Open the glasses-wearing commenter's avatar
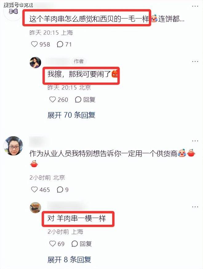Screen dimensions: 203x269 pyautogui.click(x=13, y=146)
